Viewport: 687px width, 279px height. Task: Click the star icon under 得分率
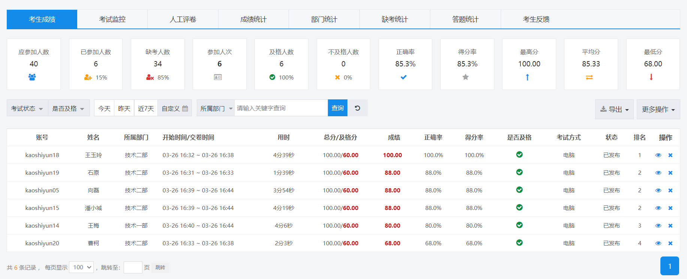[x=465, y=77]
